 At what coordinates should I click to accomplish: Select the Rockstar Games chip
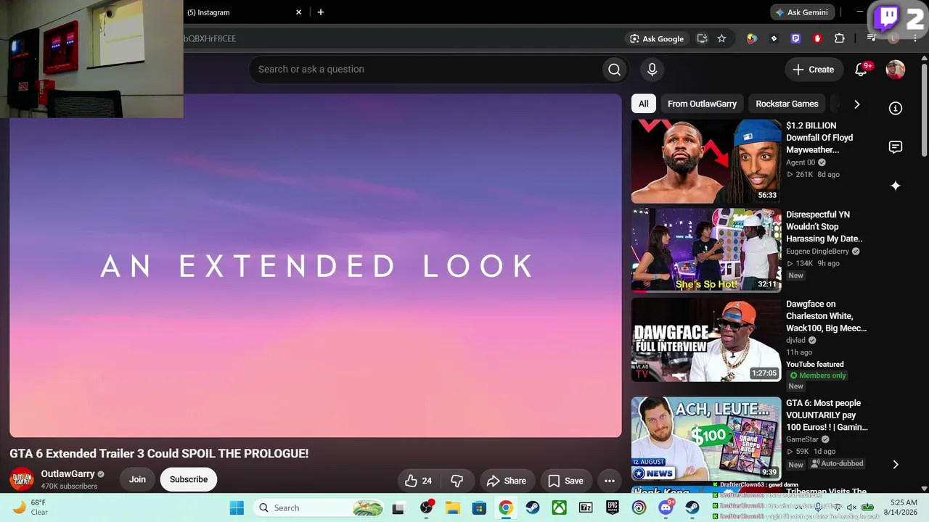(787, 104)
